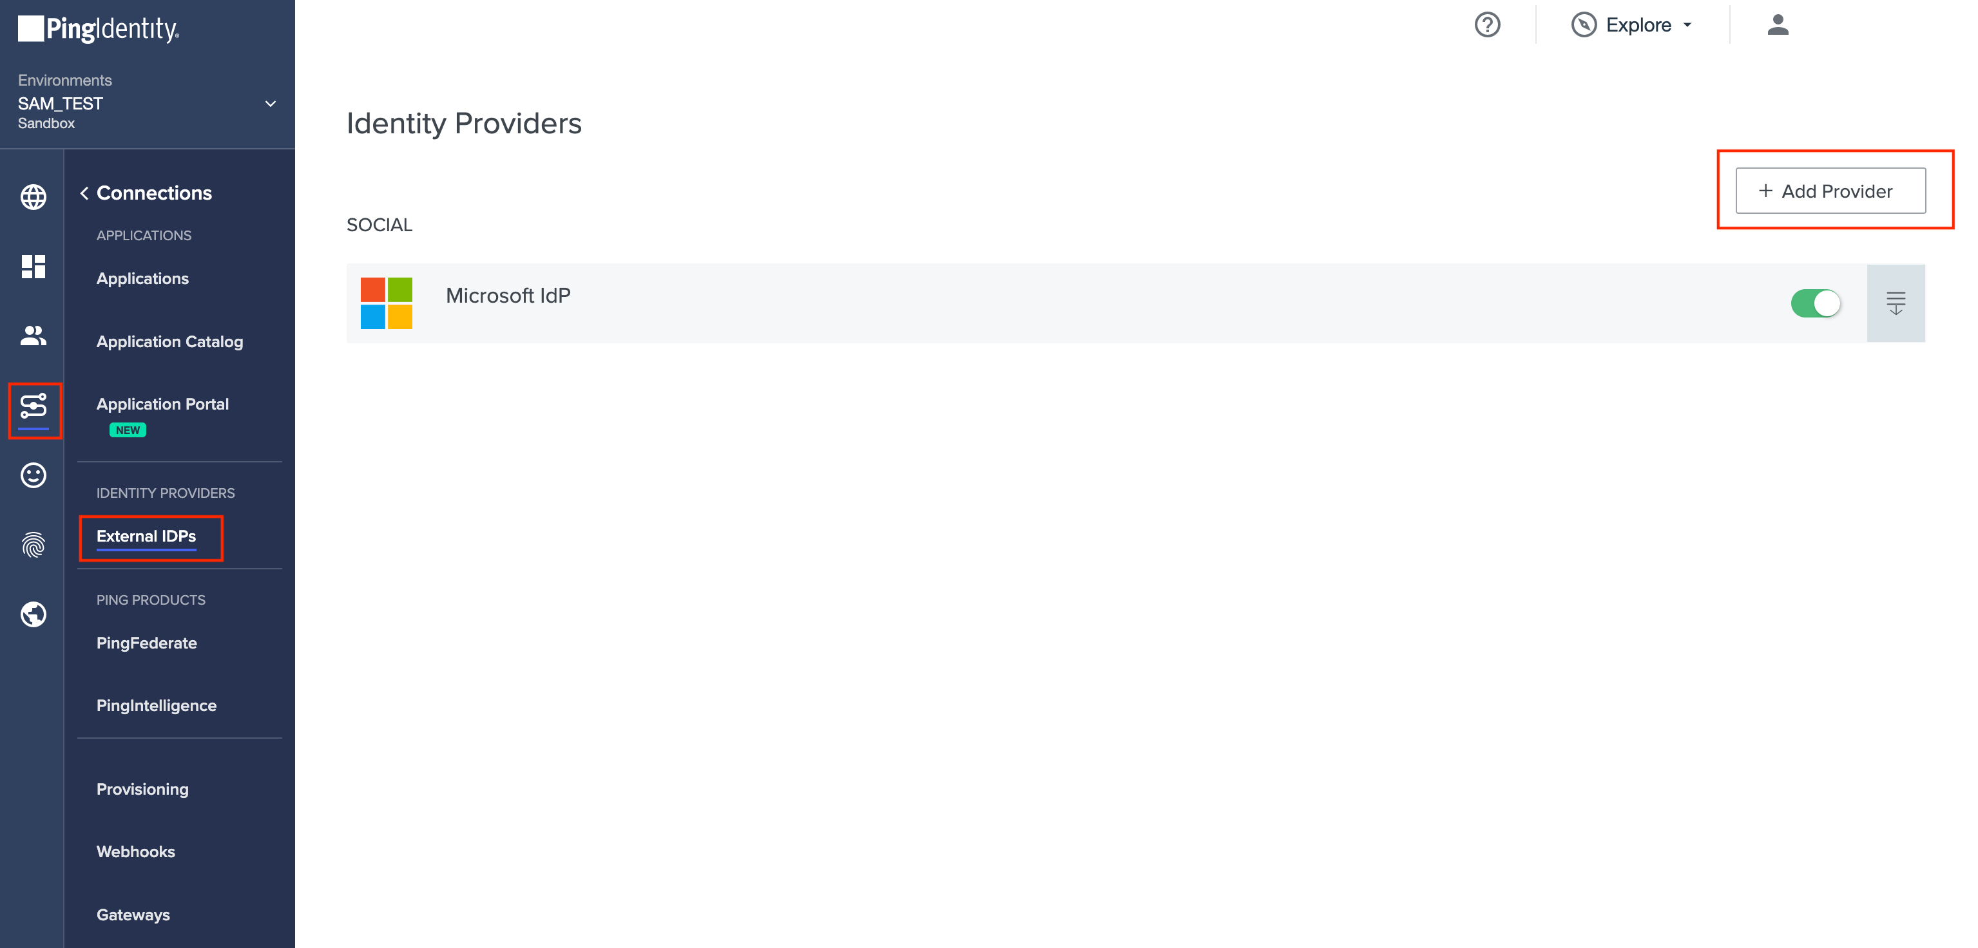Open the Explore dropdown menu
This screenshot has width=1978, height=948.
1633,25
